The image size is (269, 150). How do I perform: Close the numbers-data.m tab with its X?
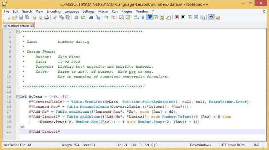tap(32, 25)
